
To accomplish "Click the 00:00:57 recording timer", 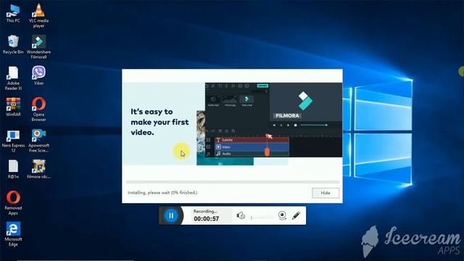I will click(207, 219).
